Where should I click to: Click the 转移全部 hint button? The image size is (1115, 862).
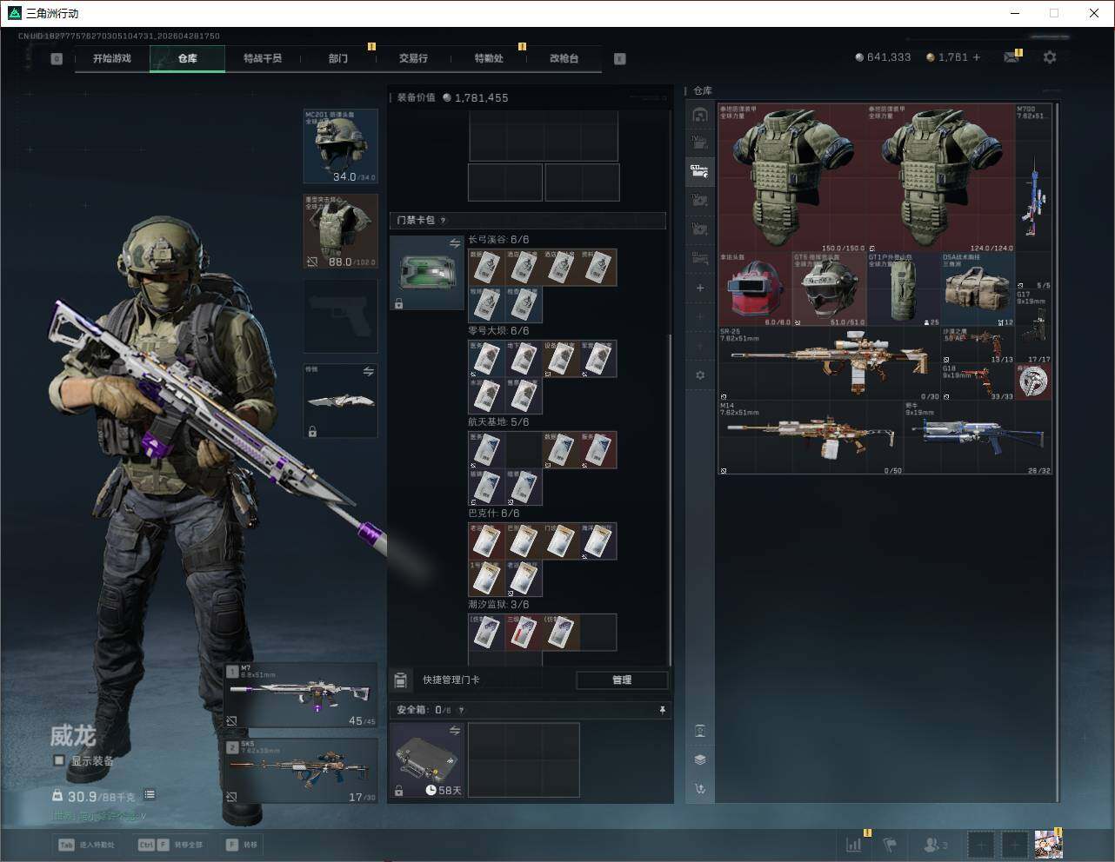point(170,844)
